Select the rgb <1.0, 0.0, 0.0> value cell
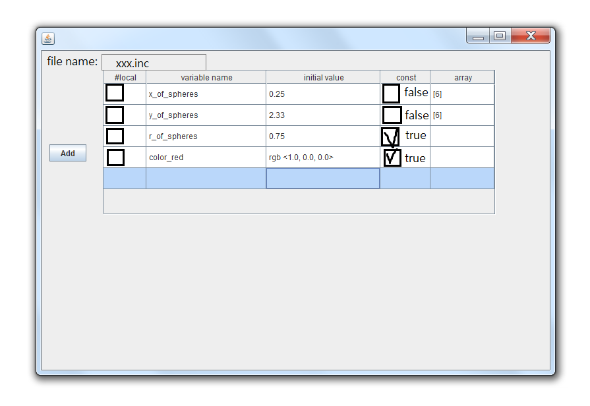This screenshot has width=590, height=406. tap(322, 158)
